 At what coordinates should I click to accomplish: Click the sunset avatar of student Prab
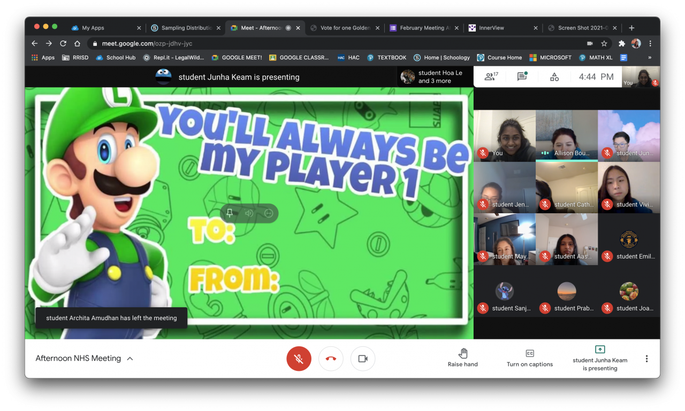pyautogui.click(x=567, y=291)
